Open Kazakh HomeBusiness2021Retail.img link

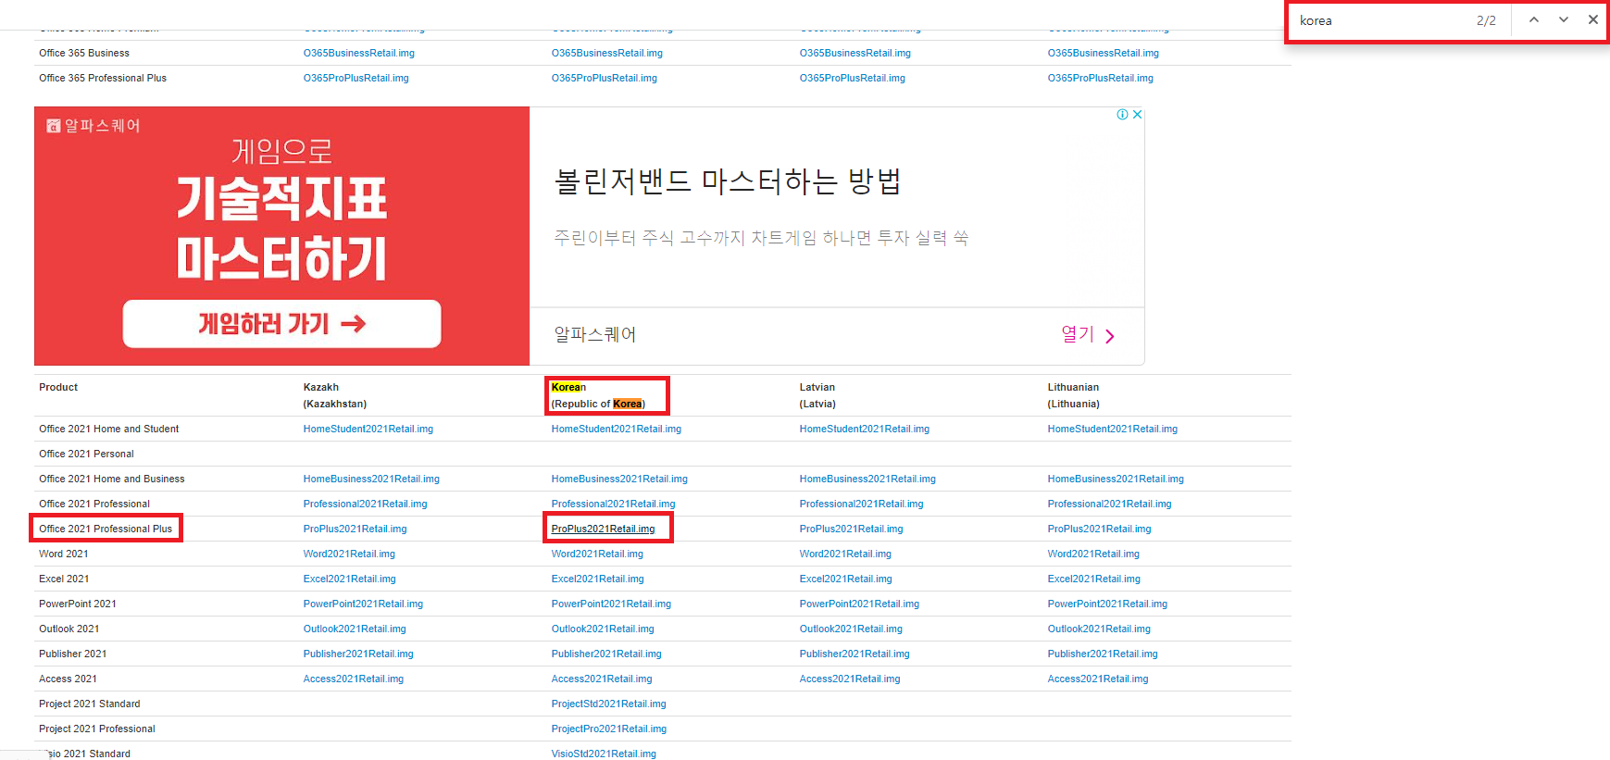pos(371,479)
